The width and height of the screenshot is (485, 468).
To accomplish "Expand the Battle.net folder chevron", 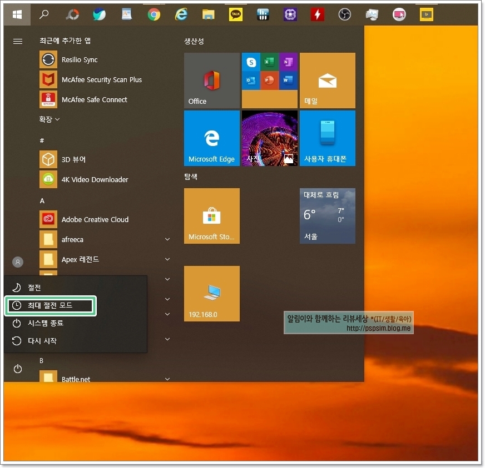I will (x=167, y=379).
